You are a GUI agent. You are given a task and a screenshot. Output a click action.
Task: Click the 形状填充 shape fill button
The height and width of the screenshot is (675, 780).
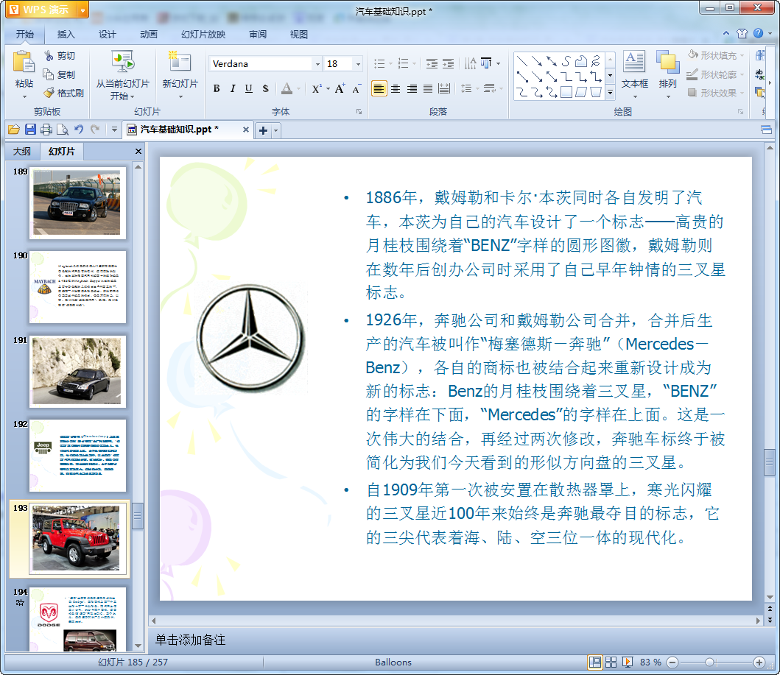click(x=716, y=55)
